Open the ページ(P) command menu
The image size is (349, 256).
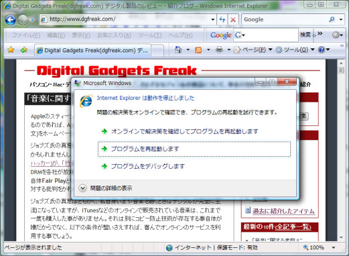click(x=253, y=50)
